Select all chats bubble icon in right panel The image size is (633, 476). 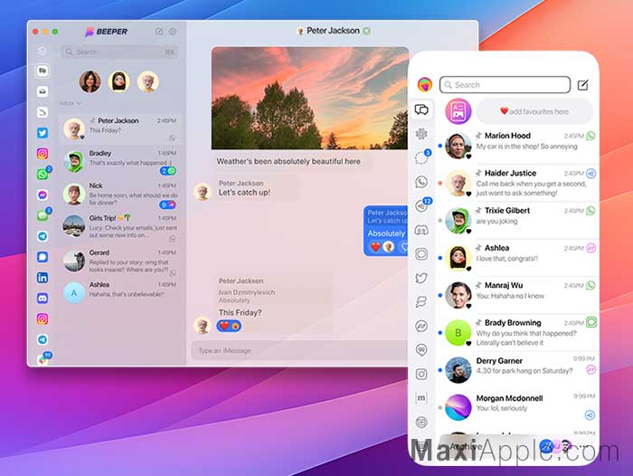pyautogui.click(x=421, y=109)
